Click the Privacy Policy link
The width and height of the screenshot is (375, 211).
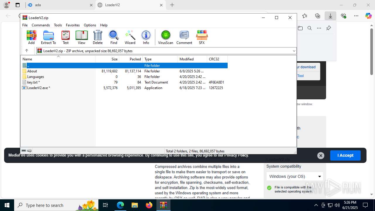coord(236,155)
